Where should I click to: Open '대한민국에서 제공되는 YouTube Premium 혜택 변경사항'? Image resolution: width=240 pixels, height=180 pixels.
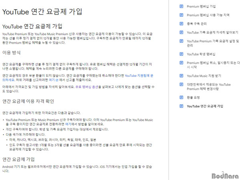209,87
